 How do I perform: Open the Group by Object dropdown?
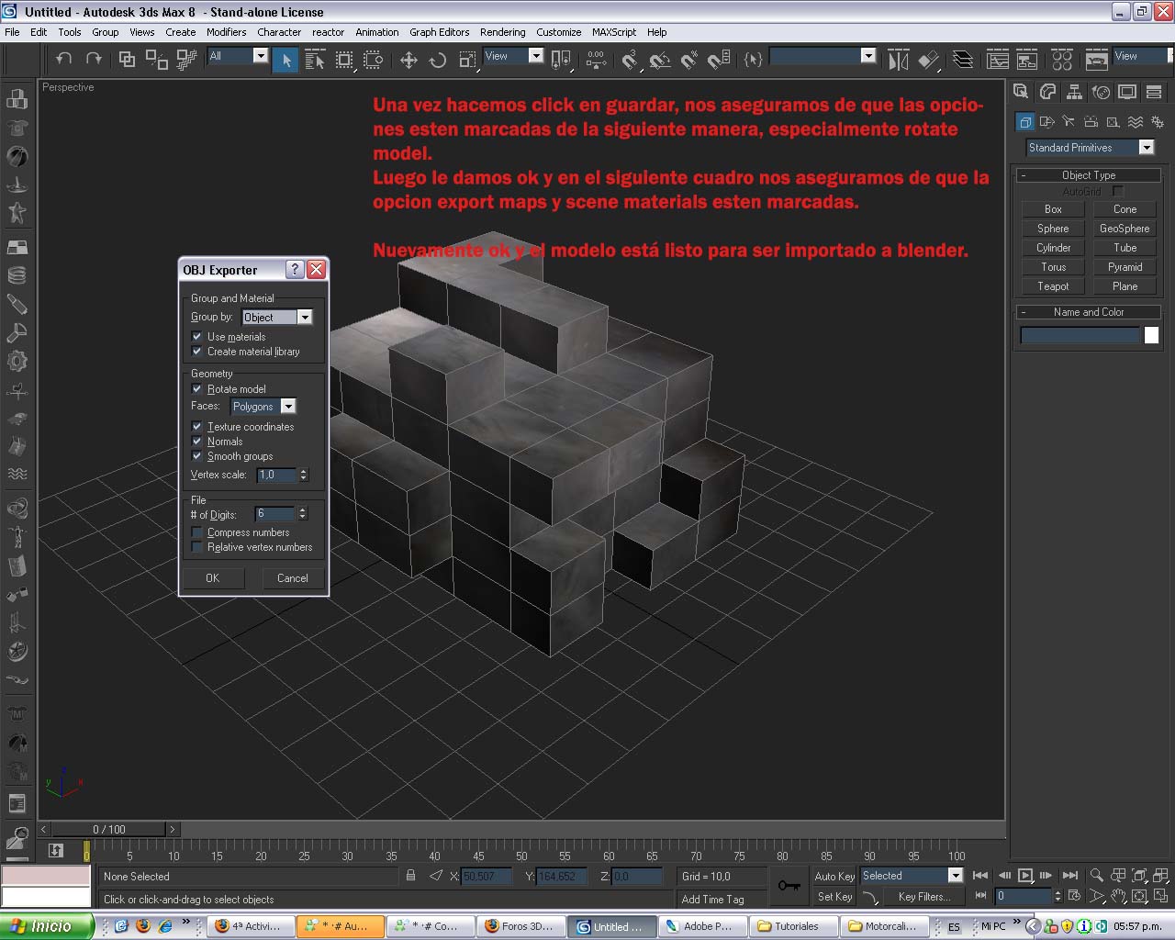[x=277, y=317]
